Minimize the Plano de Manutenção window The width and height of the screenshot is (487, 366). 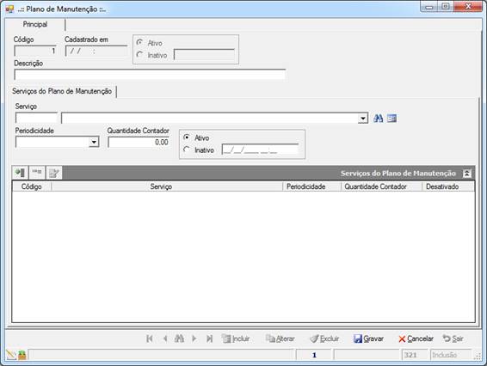[x=429, y=6]
